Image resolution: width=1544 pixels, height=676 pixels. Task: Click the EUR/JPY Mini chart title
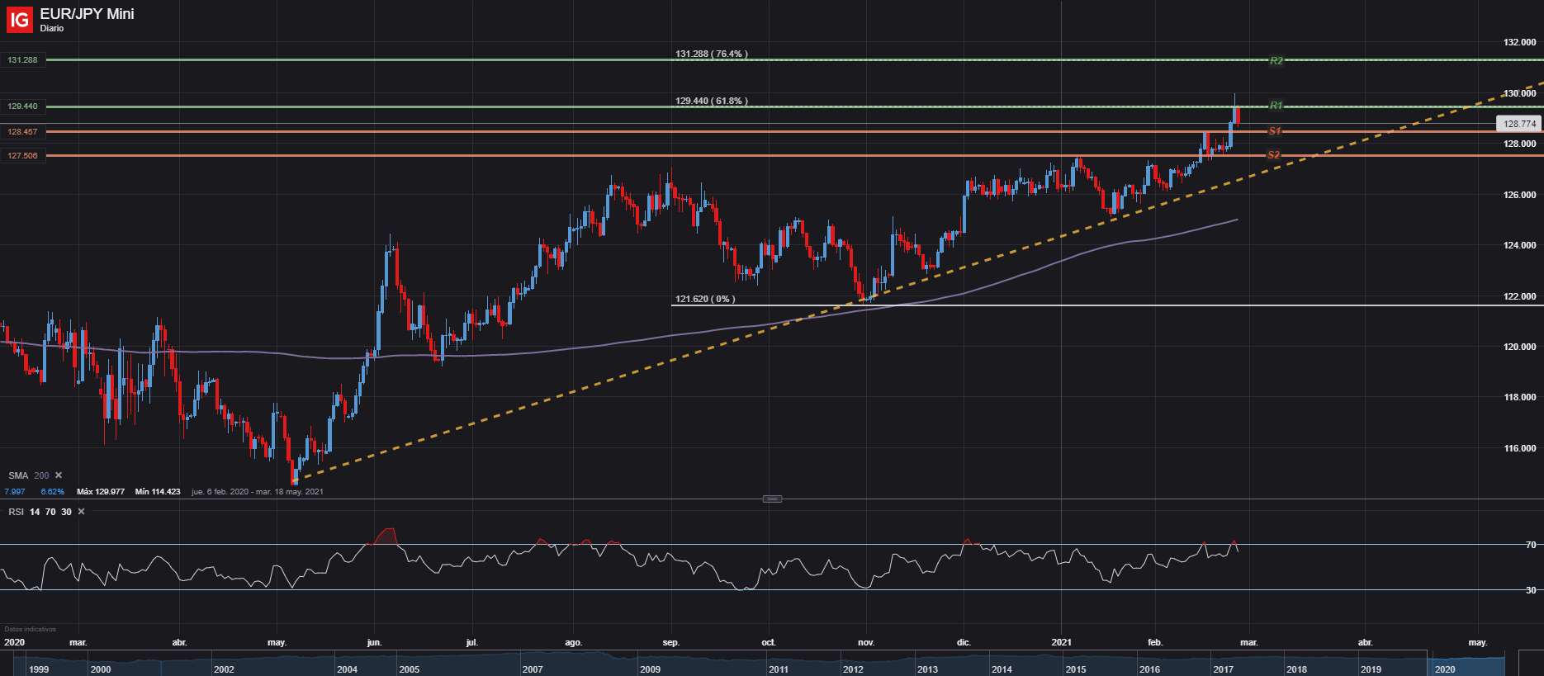pyautogui.click(x=87, y=14)
